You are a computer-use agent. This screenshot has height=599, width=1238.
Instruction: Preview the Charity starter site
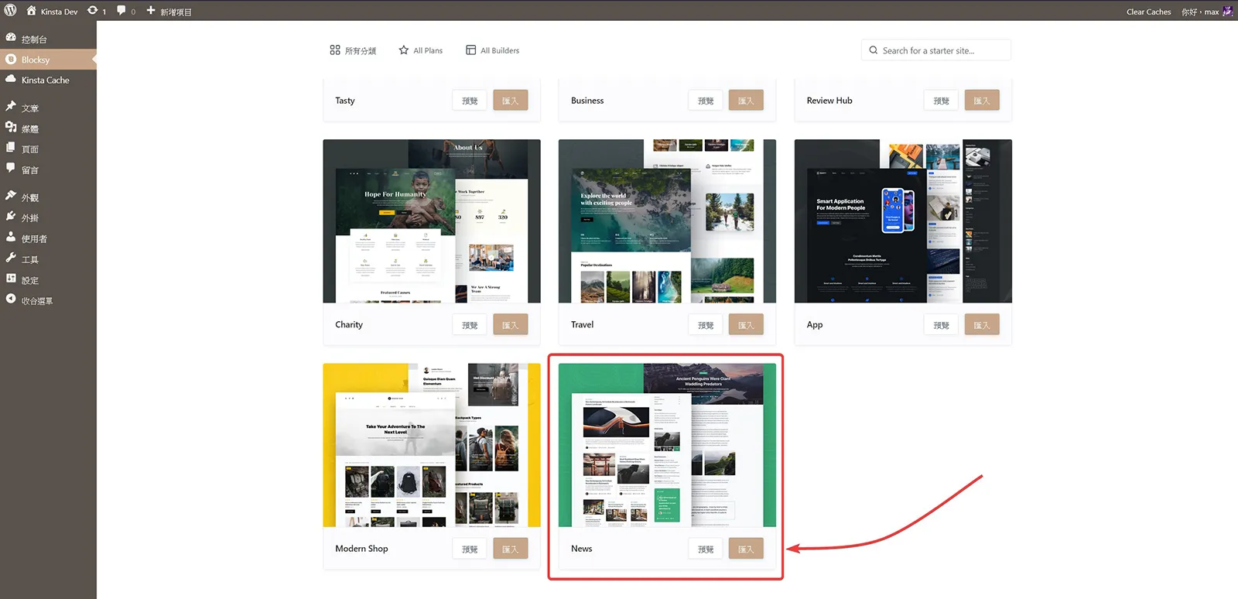470,325
